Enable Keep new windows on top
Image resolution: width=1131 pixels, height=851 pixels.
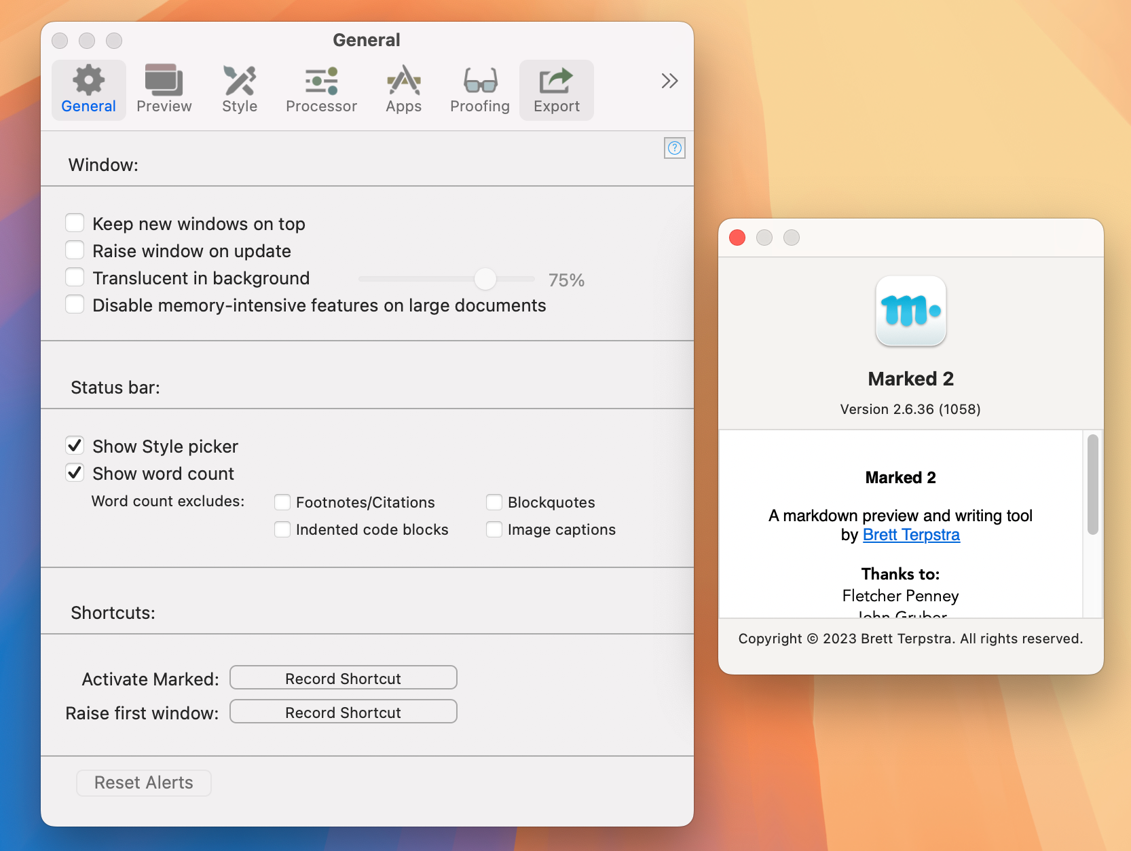75,223
